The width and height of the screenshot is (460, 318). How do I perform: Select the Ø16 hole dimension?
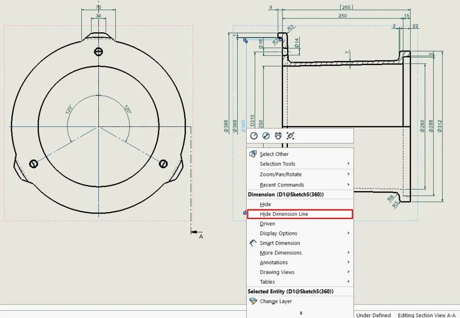pos(261,44)
